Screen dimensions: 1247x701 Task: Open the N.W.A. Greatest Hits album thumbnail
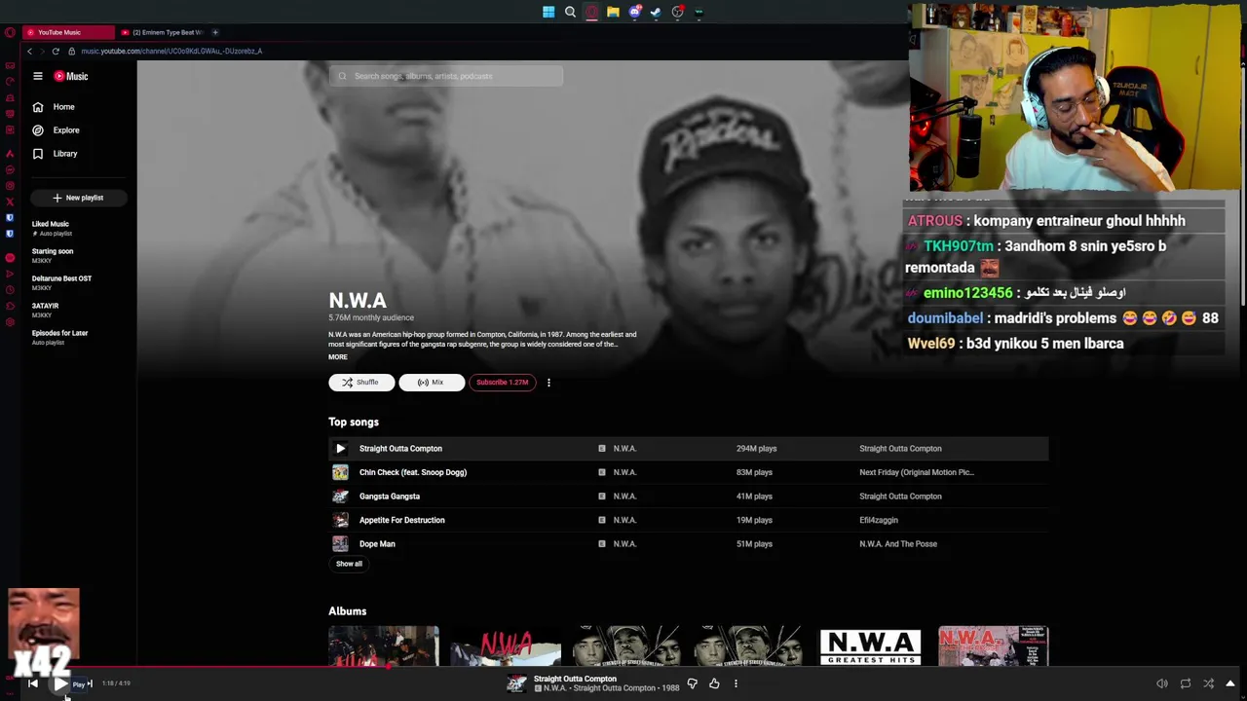870,646
